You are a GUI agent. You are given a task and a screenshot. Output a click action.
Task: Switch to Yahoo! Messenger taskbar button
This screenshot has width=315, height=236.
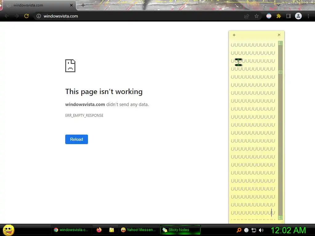pos(139,230)
